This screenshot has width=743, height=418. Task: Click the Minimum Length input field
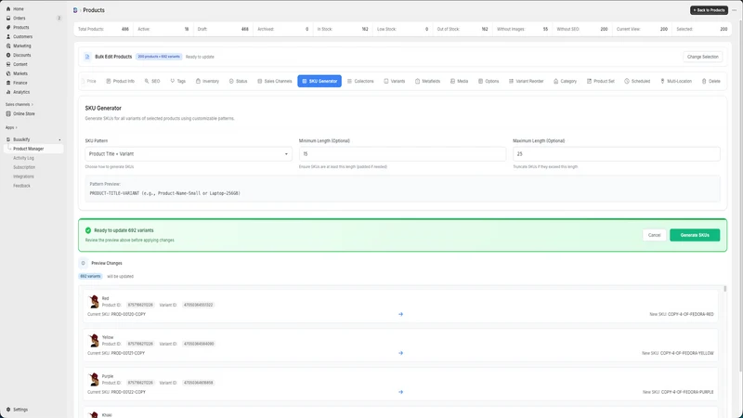(402, 154)
